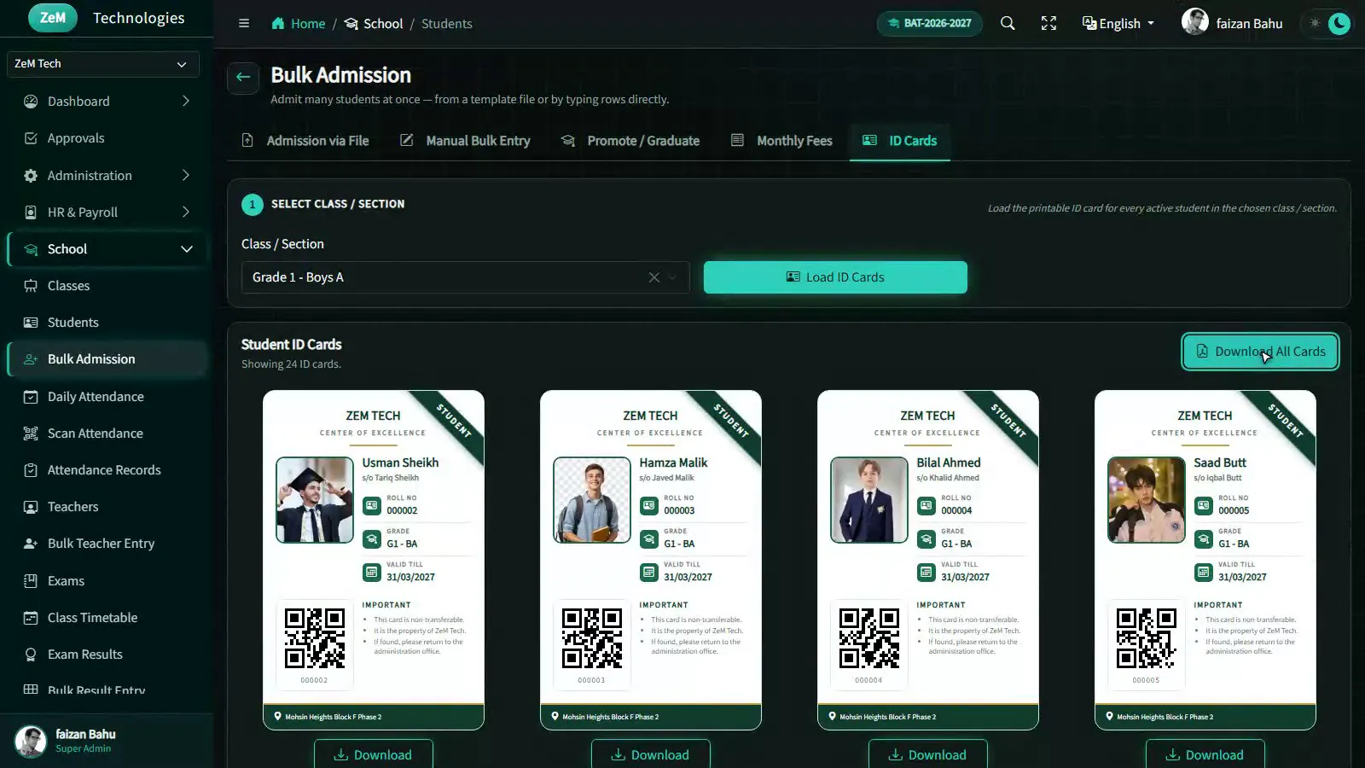Click the back arrow beside Bulk Admission
The width and height of the screenshot is (1365, 768).
pos(243,78)
